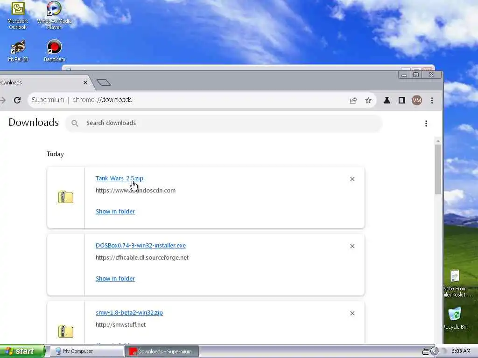Click the downloads page scrollbar thumb
The width and height of the screenshot is (478, 358).
point(438,169)
